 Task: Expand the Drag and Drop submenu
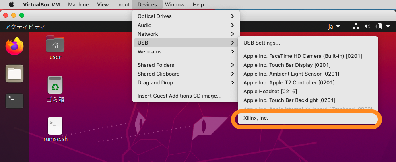click(x=186, y=83)
